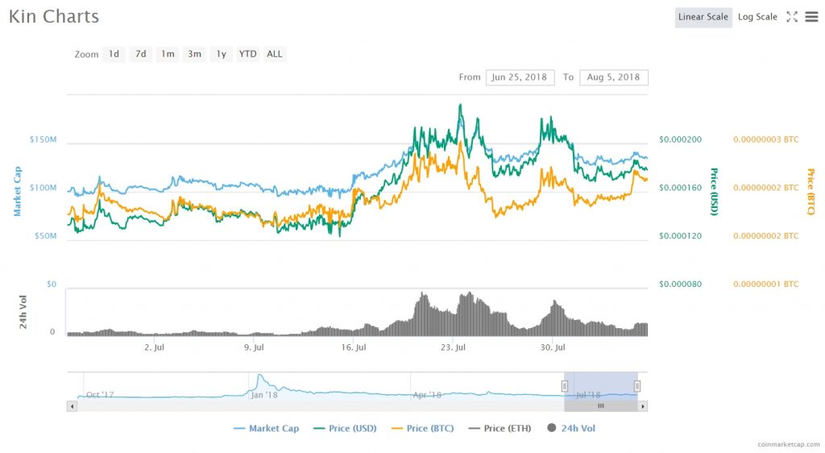Click the 2. Jul date axis label

[x=154, y=347]
